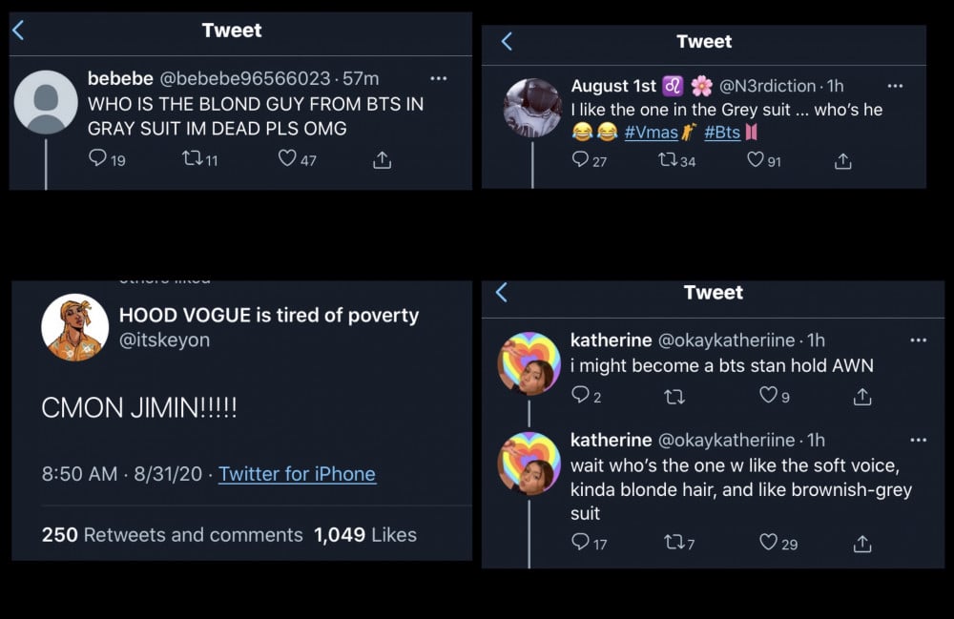Open the #Vmas hashtag link
The width and height of the screenshot is (954, 619).
click(652, 134)
